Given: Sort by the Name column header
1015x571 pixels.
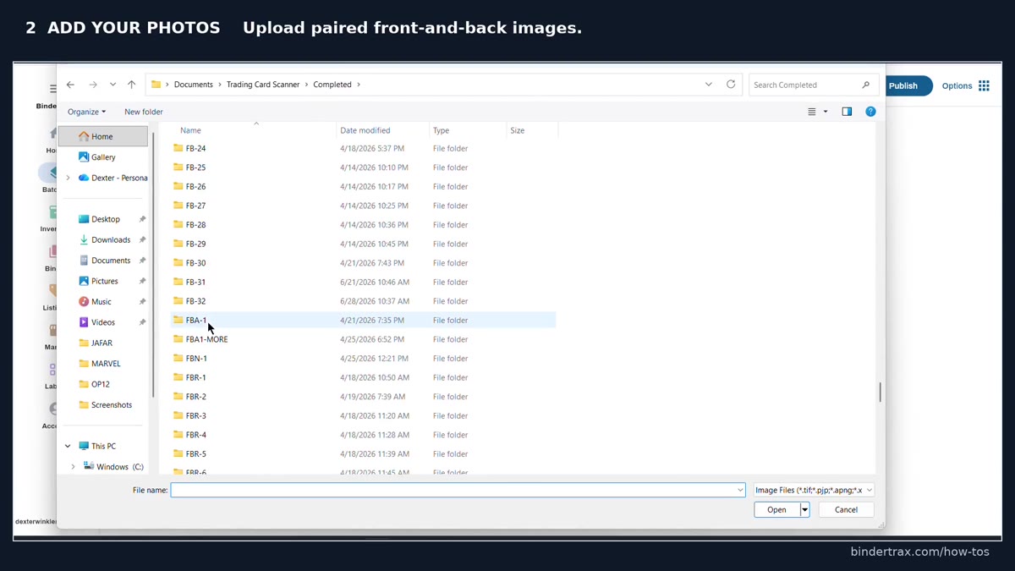Looking at the screenshot, I should 190,130.
